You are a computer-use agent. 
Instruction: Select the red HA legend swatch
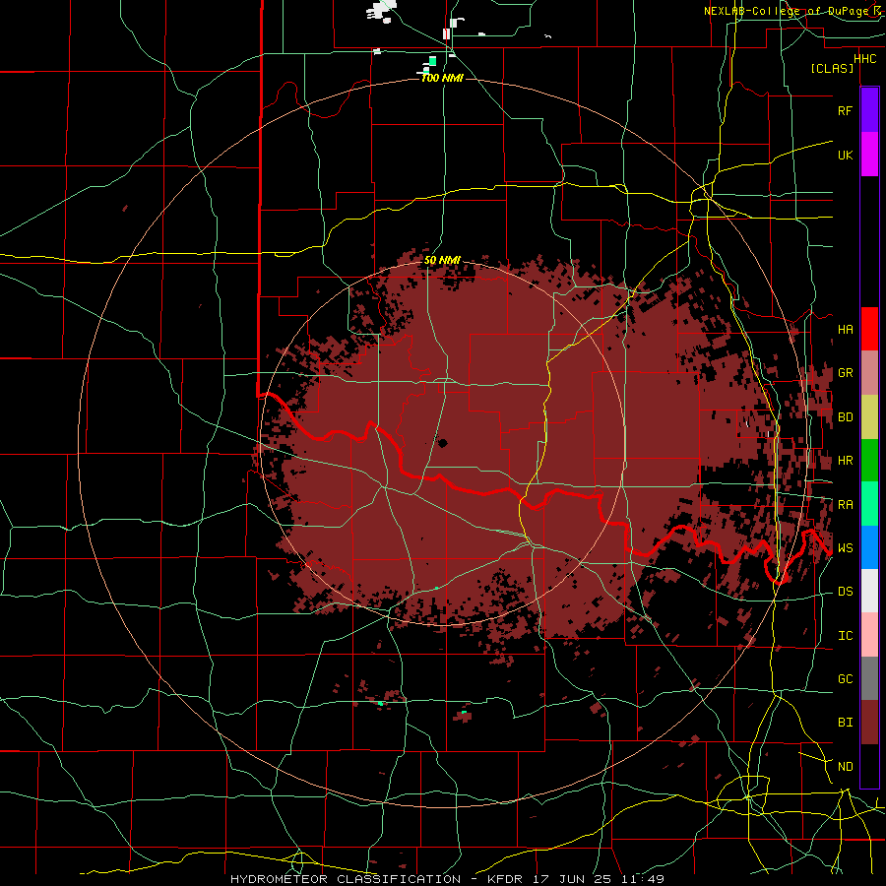point(869,329)
